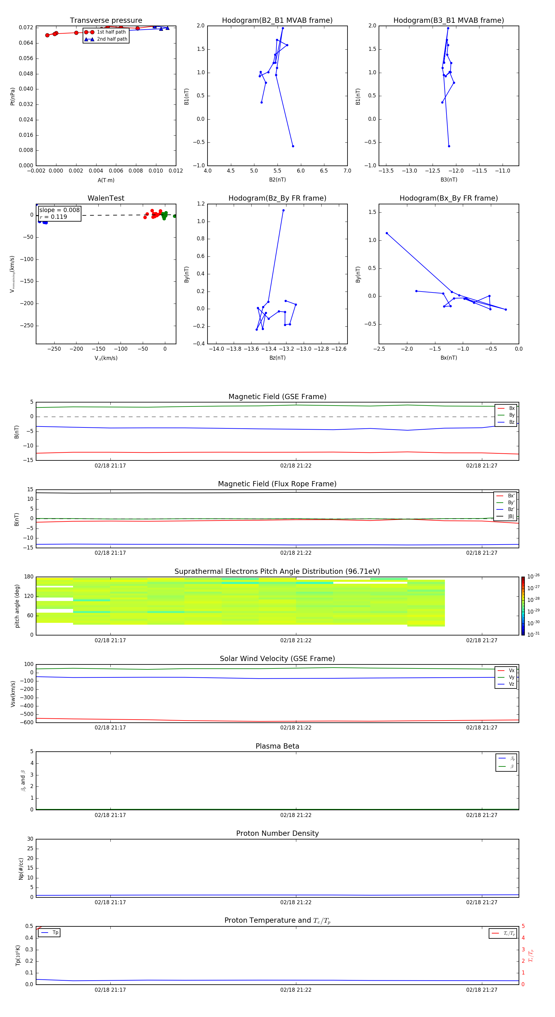Screen dimensions: 555x1017
Task: Click the "Solar Wind Velocity (GSE Frame)" title
Action: click(277, 659)
